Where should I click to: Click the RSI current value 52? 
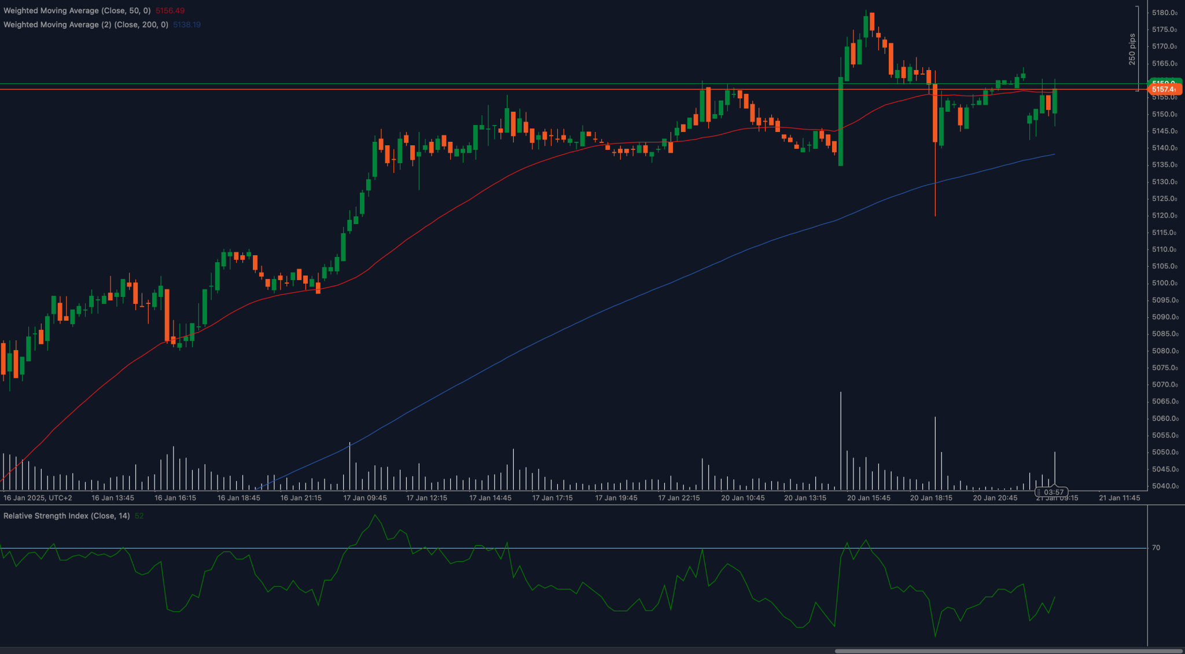[139, 516]
